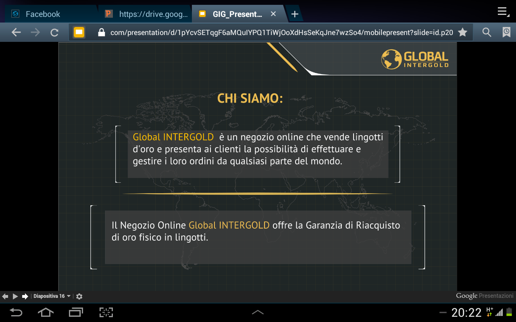Image resolution: width=516 pixels, height=322 pixels.
Task: Bookmark this page with the star
Action: (x=463, y=32)
